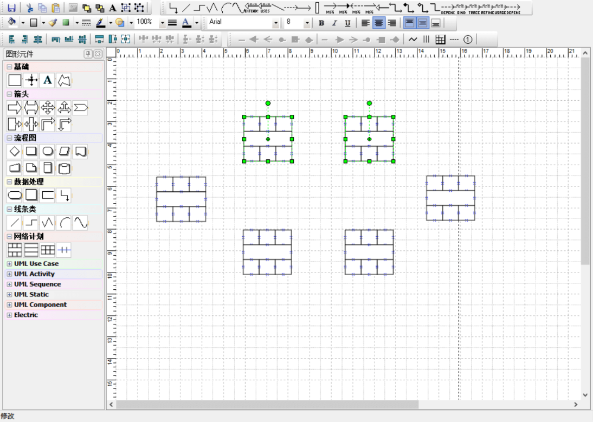This screenshot has width=593, height=422.
Task: Open the Arial font name dropdown
Action: click(x=275, y=23)
